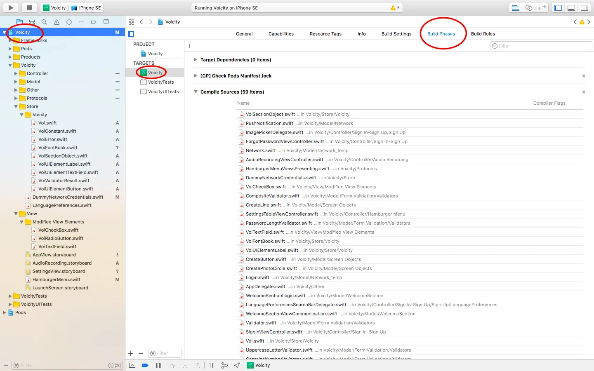Click the step over debug icon
This screenshot has width=594, height=371.
172,365
